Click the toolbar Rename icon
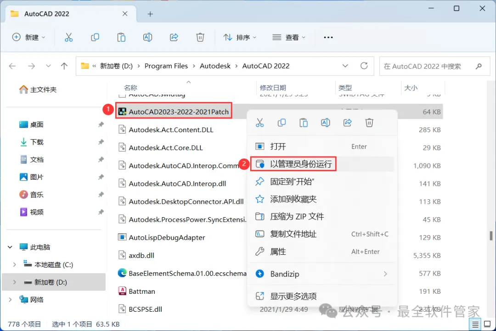This screenshot has width=496, height=331. coord(147,37)
